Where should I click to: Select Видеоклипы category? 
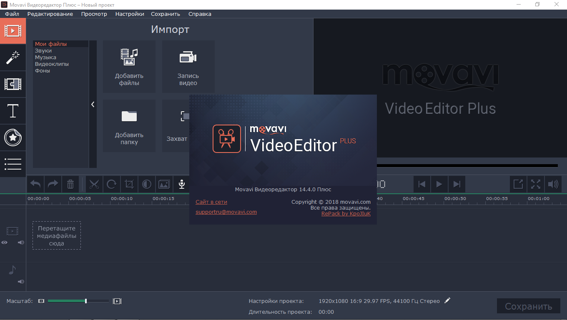pos(60,64)
